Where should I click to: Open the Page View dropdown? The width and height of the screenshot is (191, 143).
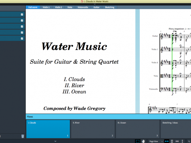(156, 141)
